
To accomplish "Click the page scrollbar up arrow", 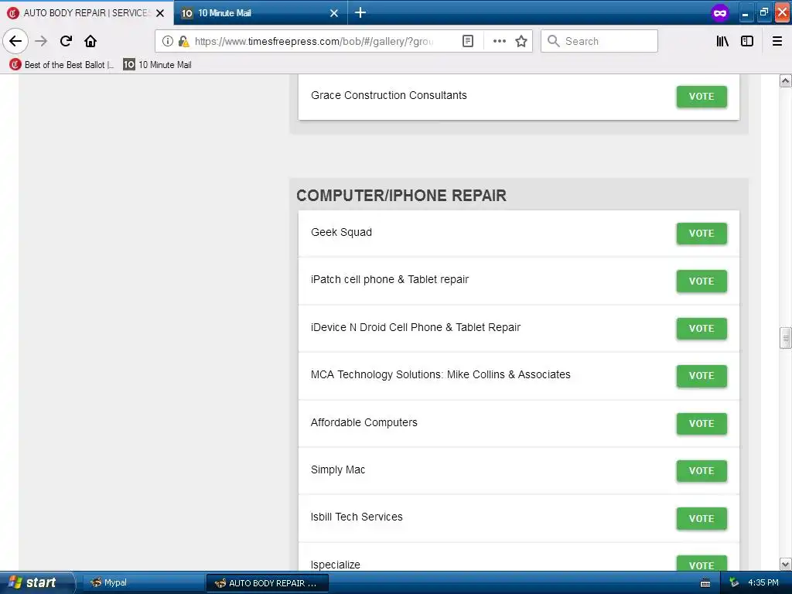I will (x=785, y=80).
